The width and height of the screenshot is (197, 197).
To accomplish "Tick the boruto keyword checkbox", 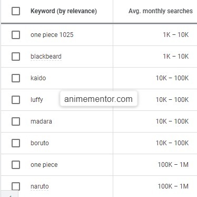I will [x=16, y=143].
